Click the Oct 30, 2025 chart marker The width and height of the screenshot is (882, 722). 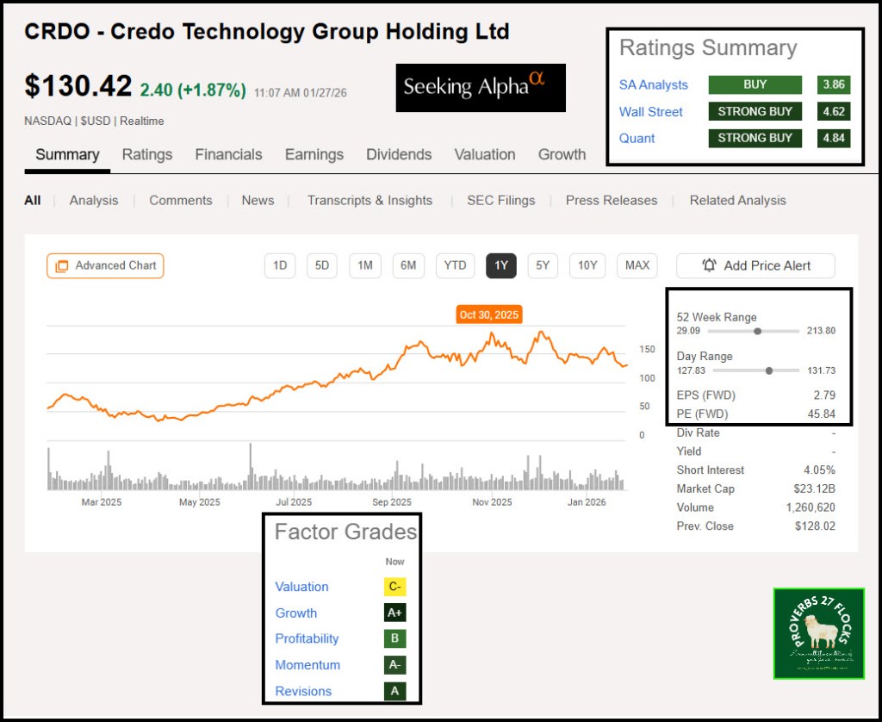point(489,314)
